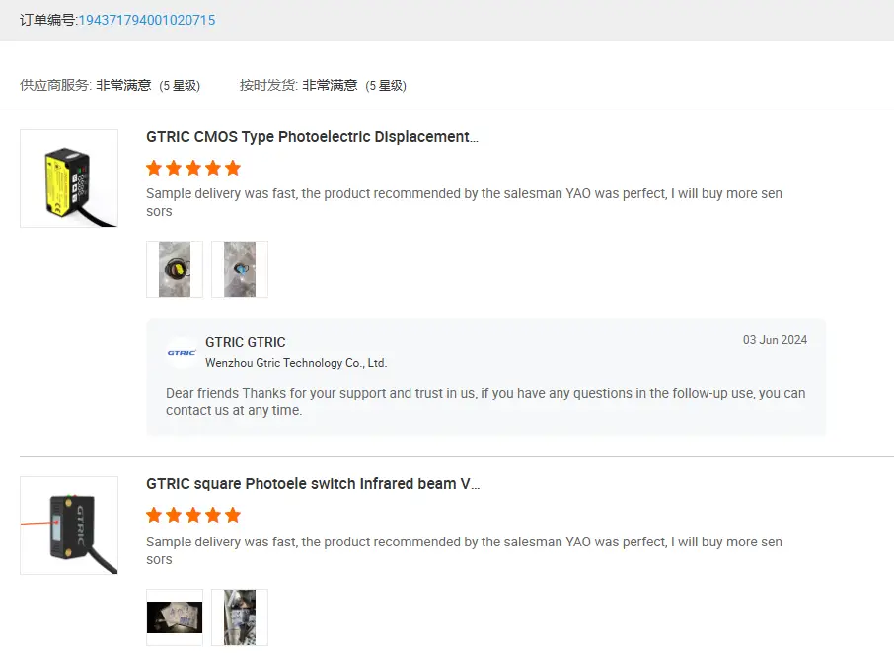View the blue-object photo in first review

tap(240, 269)
